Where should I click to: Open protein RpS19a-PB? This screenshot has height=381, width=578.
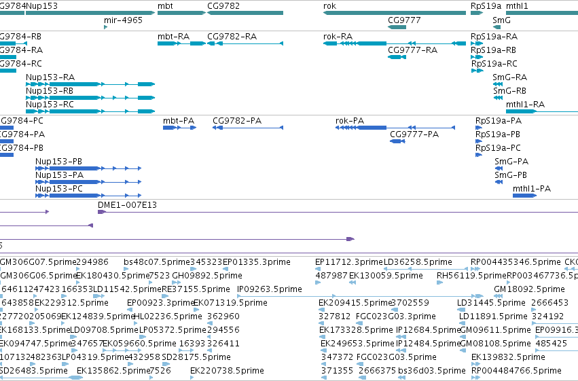point(498,134)
